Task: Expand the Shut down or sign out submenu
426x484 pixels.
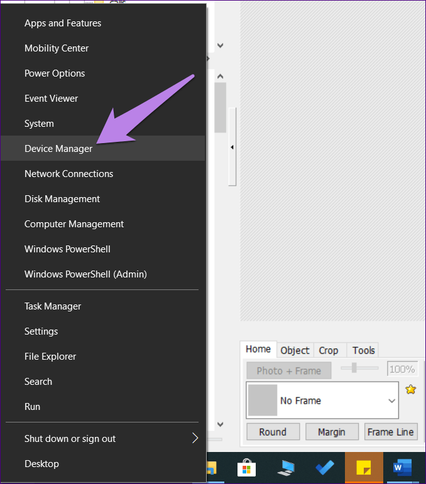Action: 195,438
